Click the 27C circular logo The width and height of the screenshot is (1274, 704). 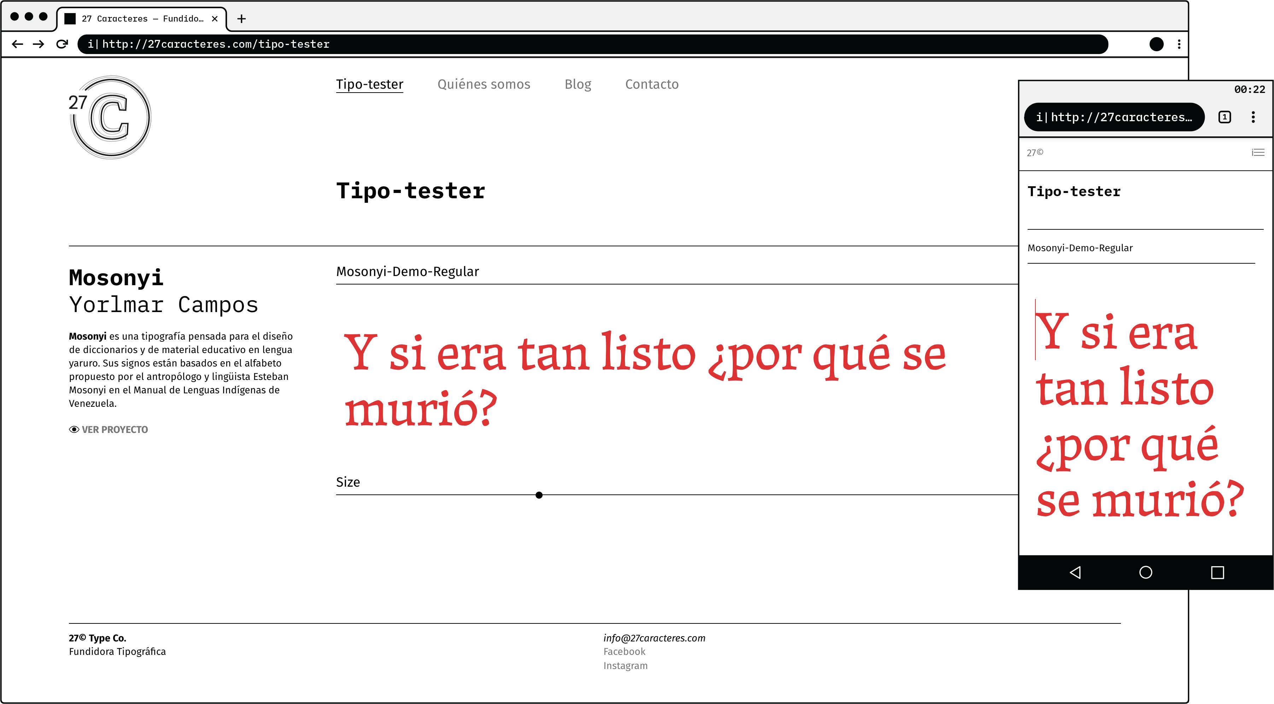[x=110, y=117]
